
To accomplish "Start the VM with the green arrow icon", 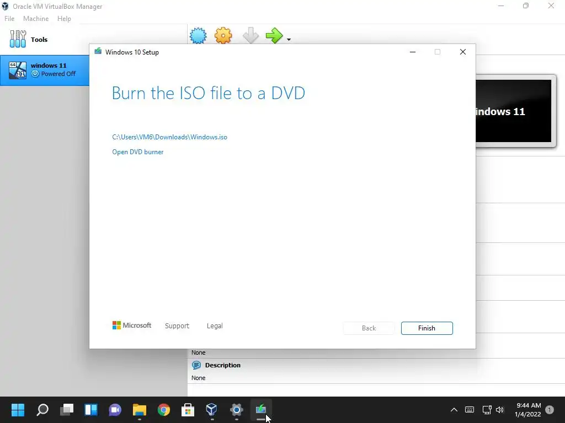I will (x=274, y=36).
